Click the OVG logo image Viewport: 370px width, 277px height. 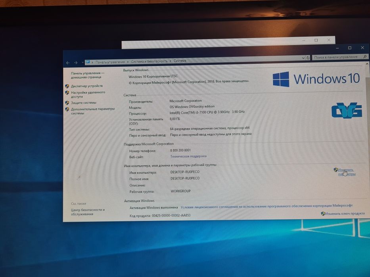pyautogui.click(x=347, y=110)
